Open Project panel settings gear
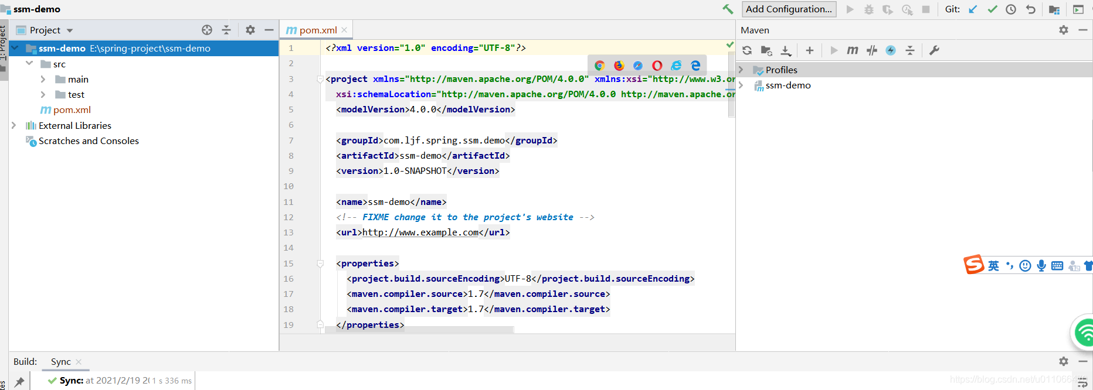The height and width of the screenshot is (390, 1093). click(x=250, y=30)
